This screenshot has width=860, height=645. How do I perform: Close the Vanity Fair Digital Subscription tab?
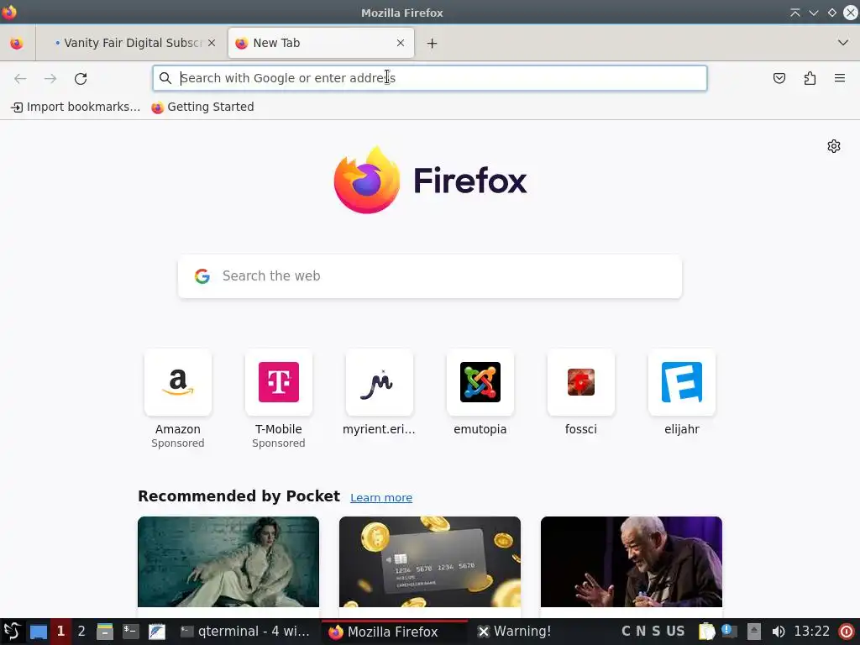(212, 43)
